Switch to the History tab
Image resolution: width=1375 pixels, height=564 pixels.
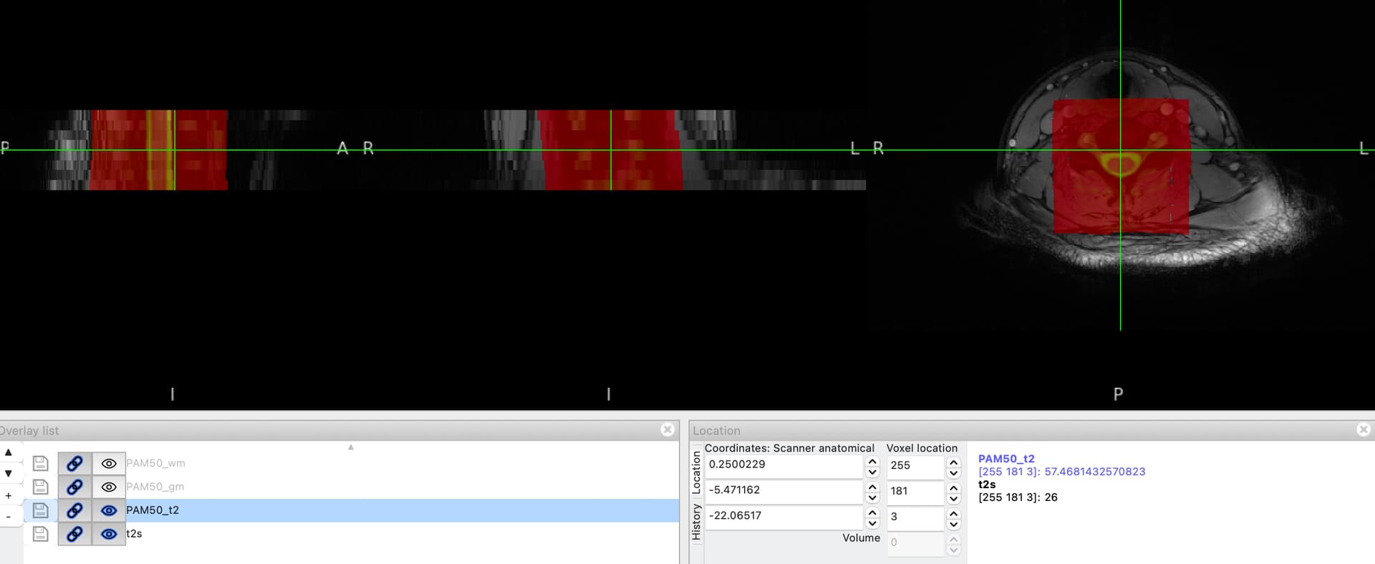[x=696, y=522]
